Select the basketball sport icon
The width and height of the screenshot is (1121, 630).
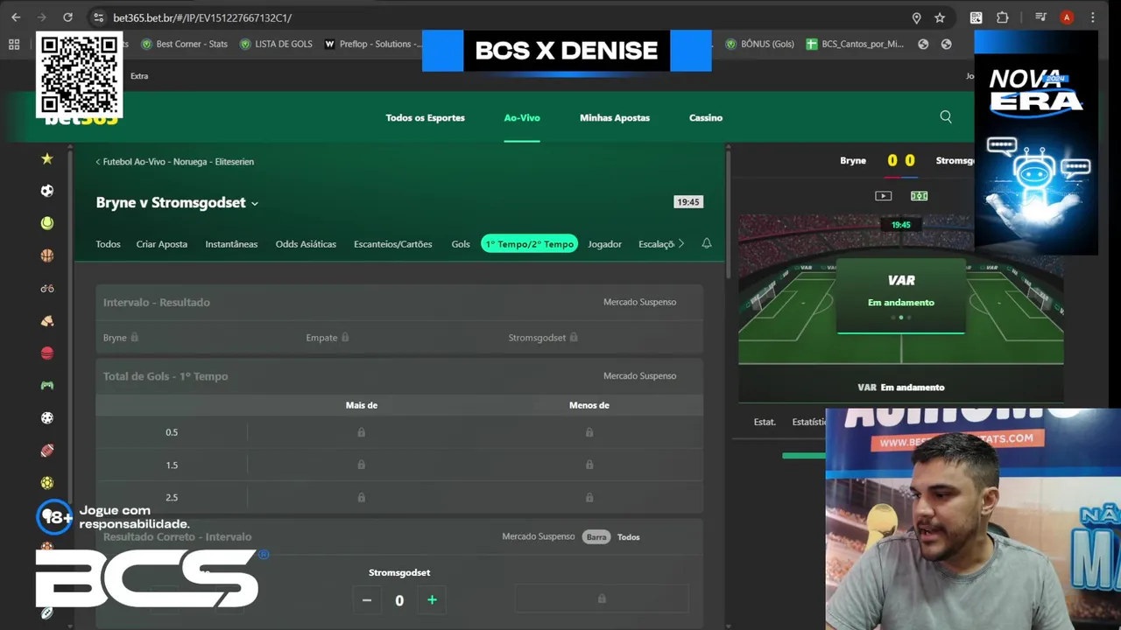tap(47, 255)
